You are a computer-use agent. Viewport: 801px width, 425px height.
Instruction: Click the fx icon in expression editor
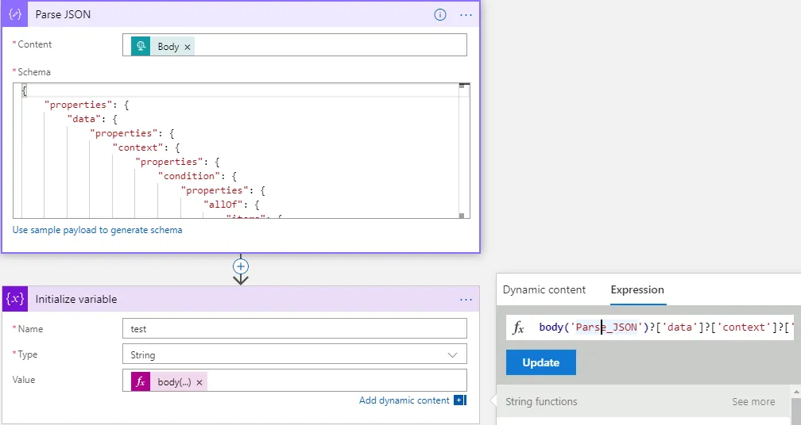(518, 327)
